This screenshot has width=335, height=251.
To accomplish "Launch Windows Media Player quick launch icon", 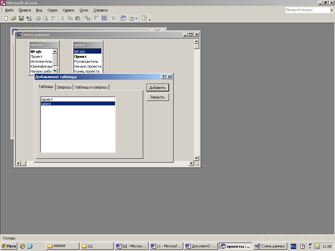I will [x=23, y=246].
